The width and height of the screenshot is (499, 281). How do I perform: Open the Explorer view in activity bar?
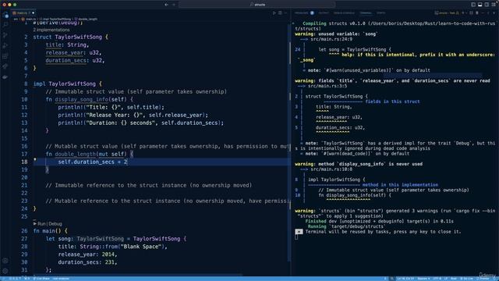[x=5, y=16]
